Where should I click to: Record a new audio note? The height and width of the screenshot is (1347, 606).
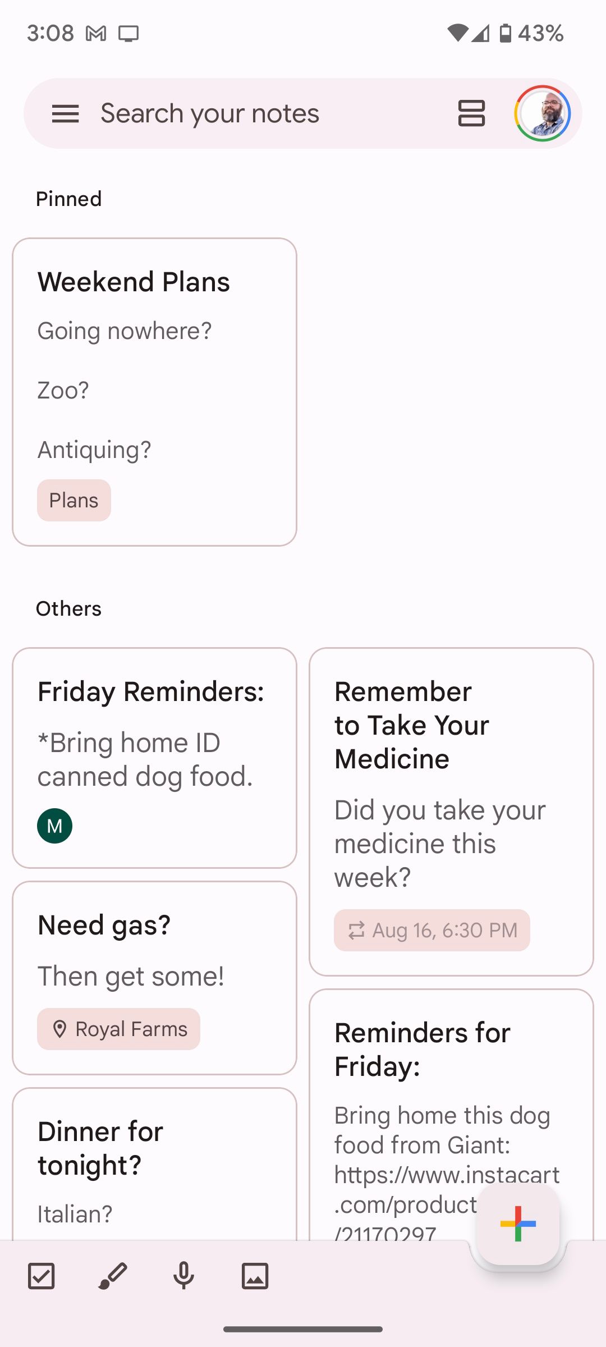click(x=183, y=1275)
